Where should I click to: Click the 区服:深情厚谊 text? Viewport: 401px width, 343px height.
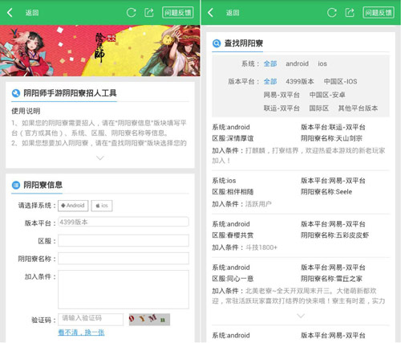click(233, 138)
